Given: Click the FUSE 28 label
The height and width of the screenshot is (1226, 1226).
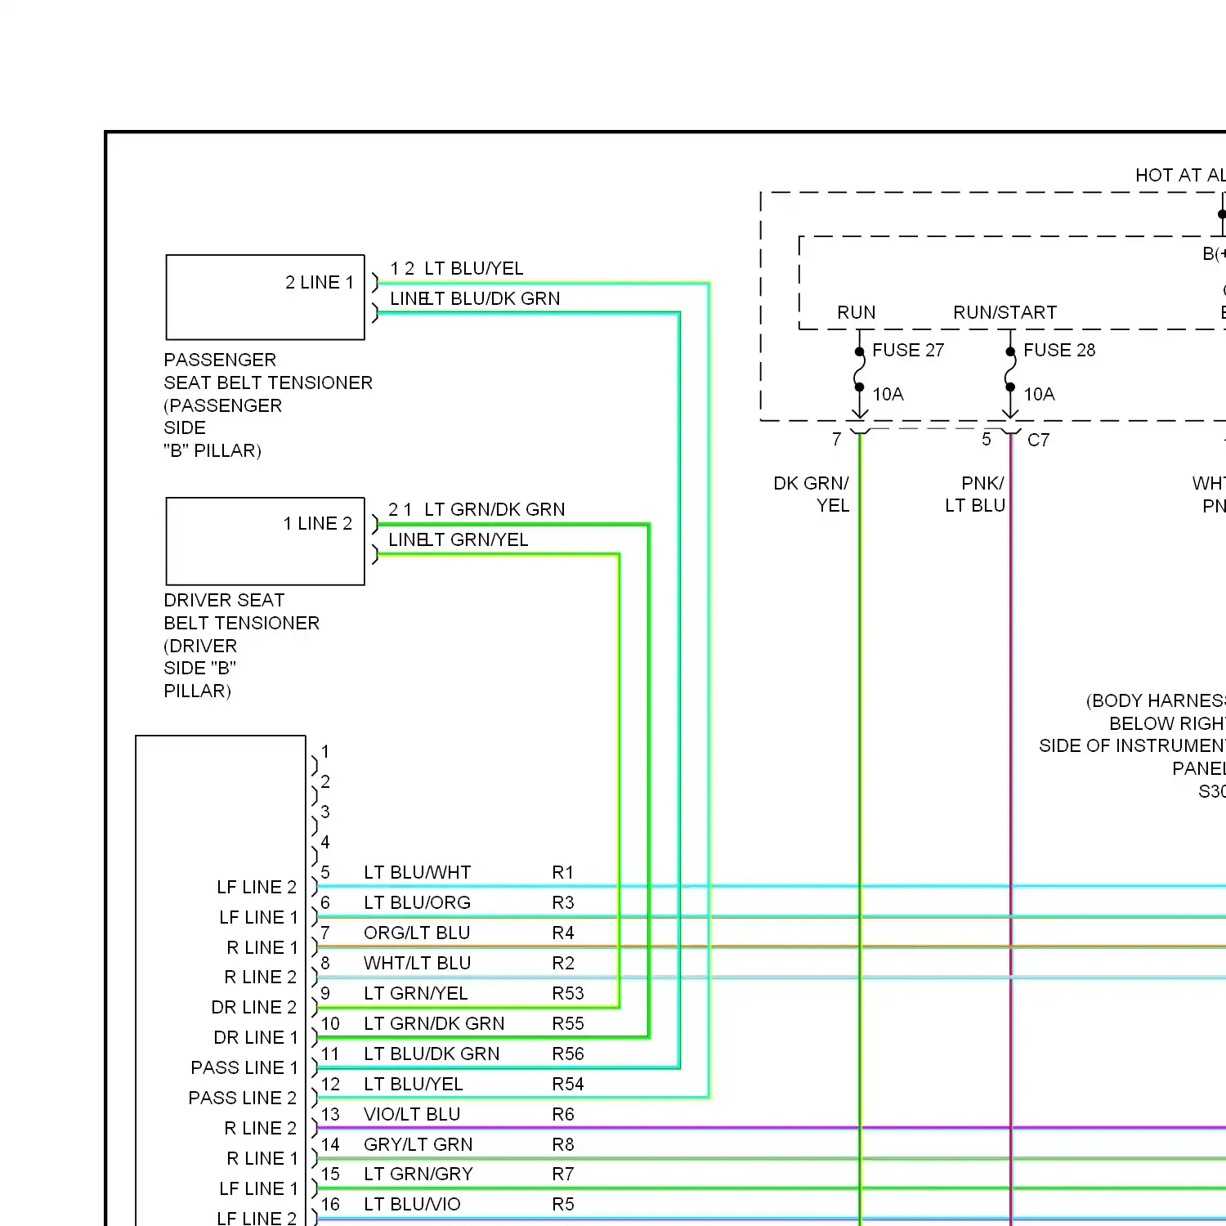Looking at the screenshot, I should click(1059, 350).
